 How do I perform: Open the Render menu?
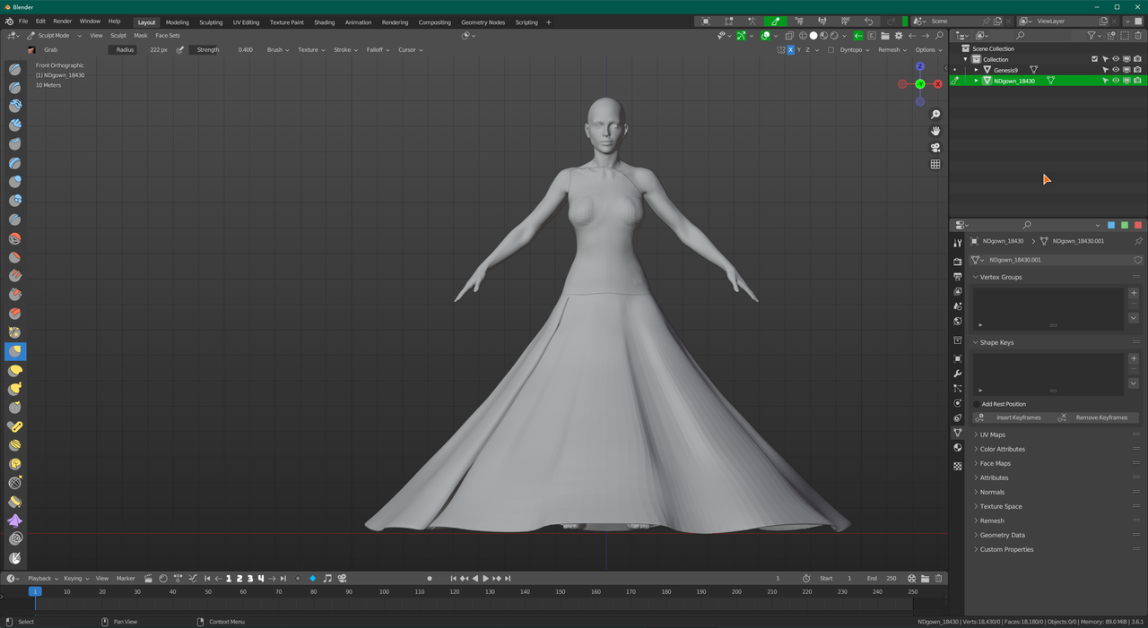coord(62,22)
